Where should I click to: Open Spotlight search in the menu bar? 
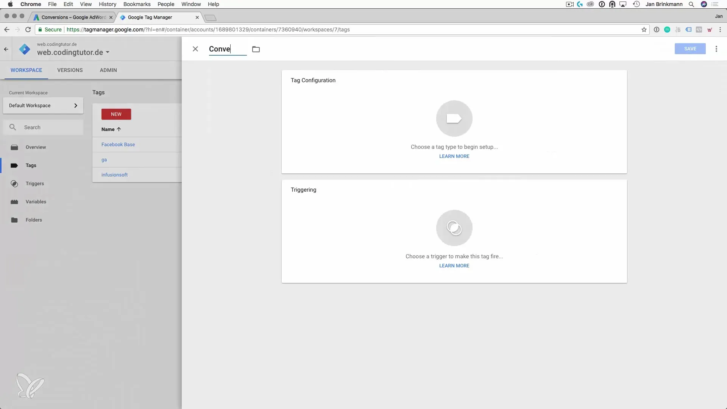691,4
